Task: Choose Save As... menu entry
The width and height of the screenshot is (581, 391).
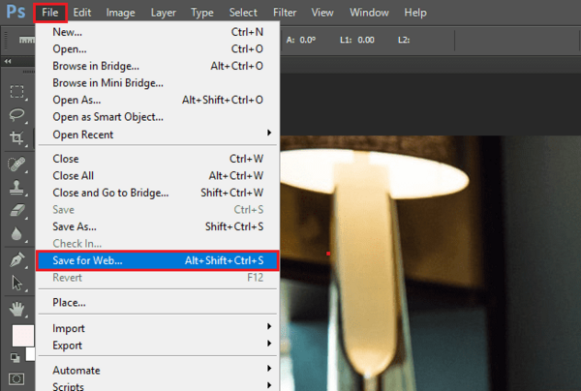Action: tap(158, 226)
